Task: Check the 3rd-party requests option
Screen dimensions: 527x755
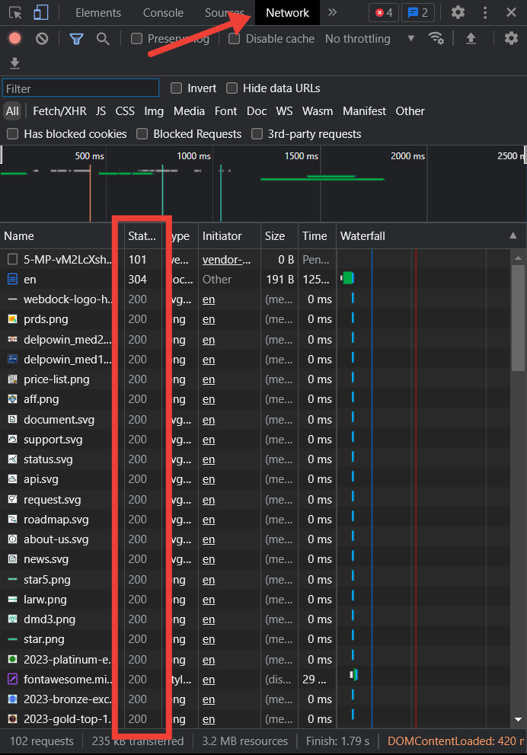Action: (x=257, y=134)
